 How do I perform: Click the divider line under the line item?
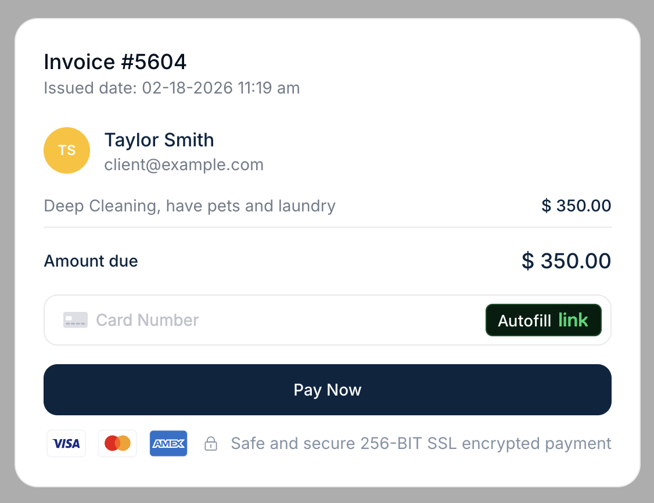328,227
